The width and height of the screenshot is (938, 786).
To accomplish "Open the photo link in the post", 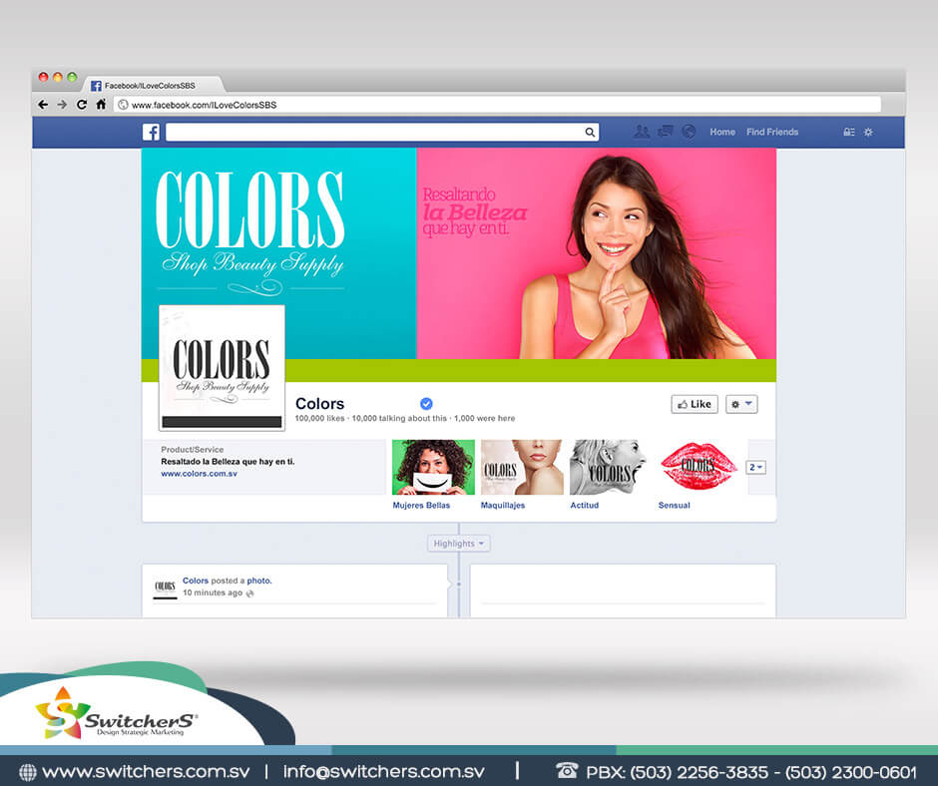I will tap(258, 581).
